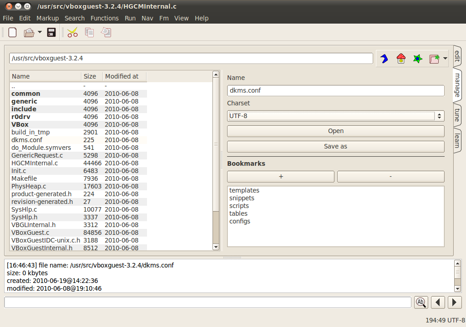The width and height of the screenshot is (466, 327).
Task: Click the folder with star icon
Action: 434,59
